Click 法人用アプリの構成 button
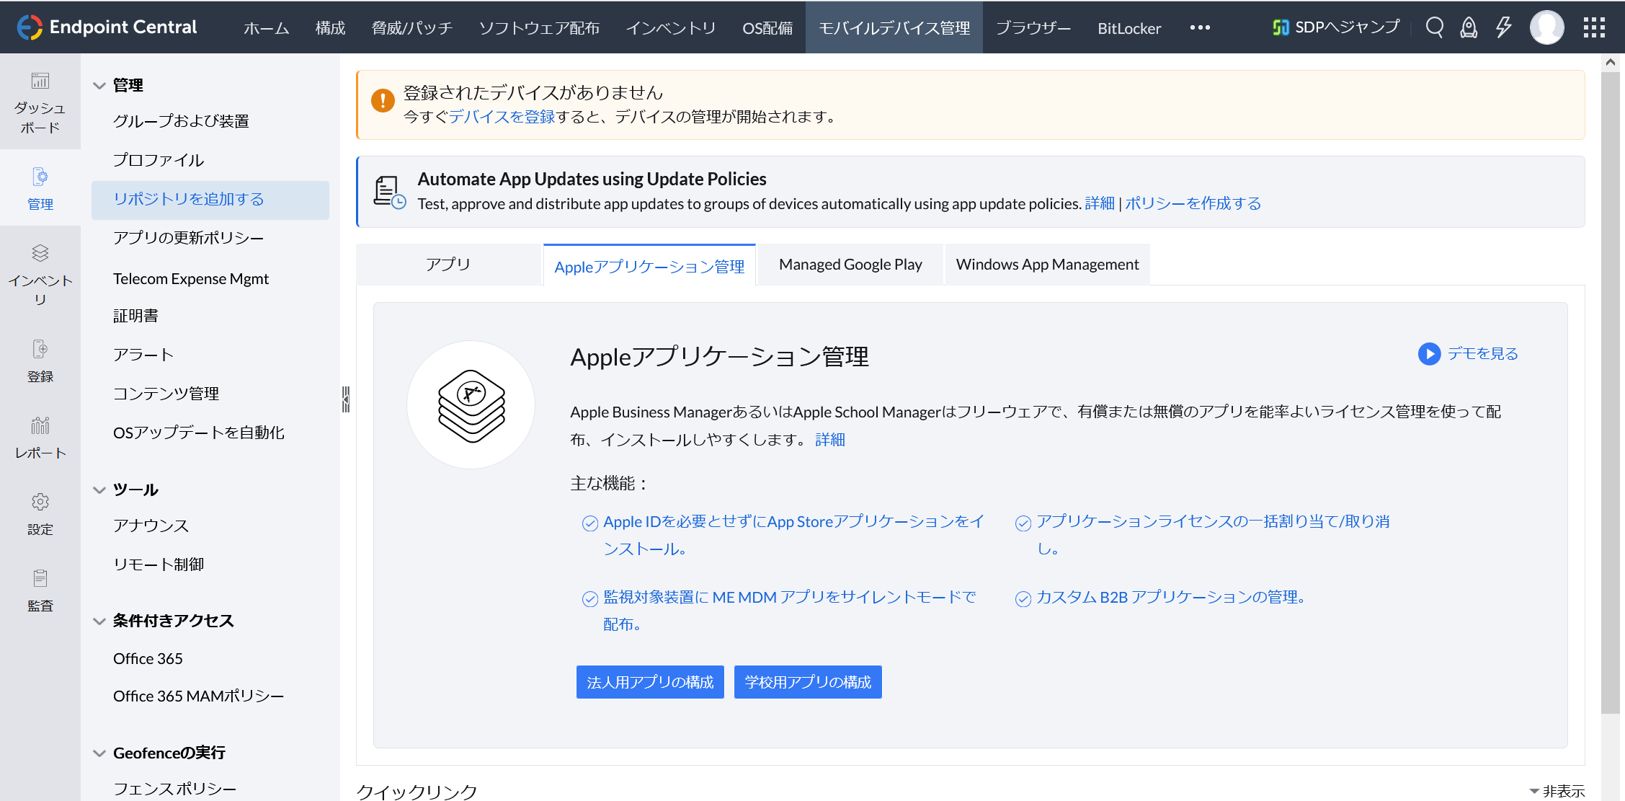The image size is (1625, 801). point(650,682)
